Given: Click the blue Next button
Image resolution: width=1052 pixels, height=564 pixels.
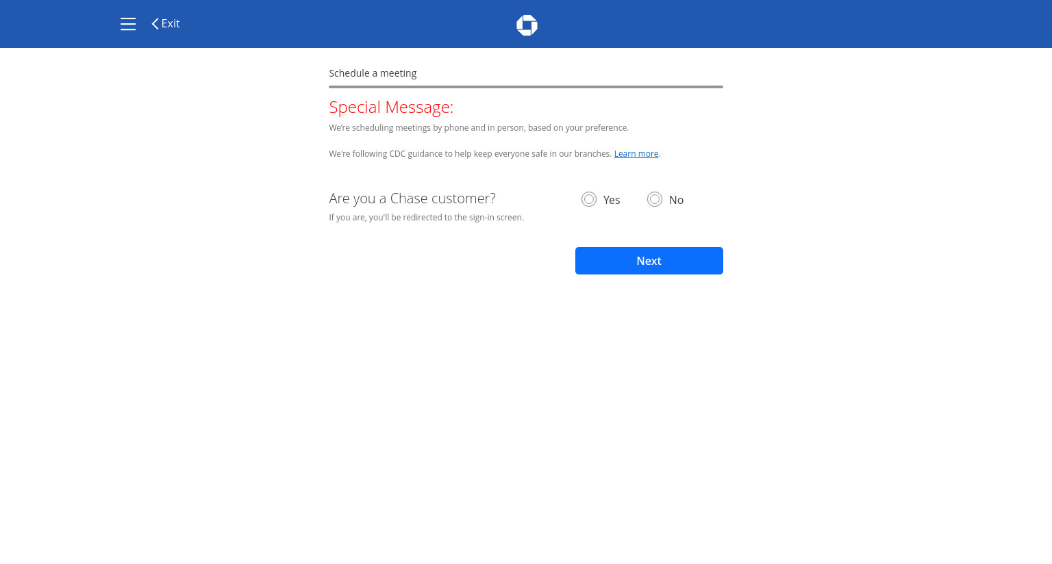Looking at the screenshot, I should (649, 261).
